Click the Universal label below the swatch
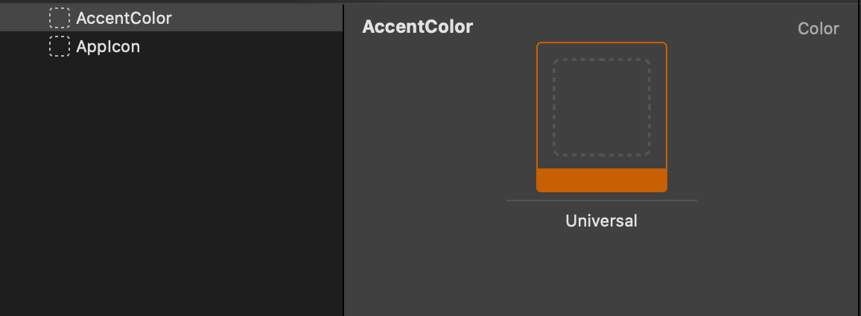 [x=601, y=221]
